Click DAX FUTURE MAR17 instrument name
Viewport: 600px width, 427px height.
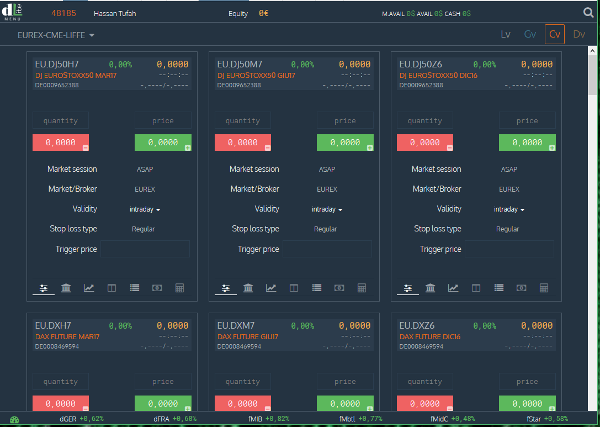click(67, 336)
